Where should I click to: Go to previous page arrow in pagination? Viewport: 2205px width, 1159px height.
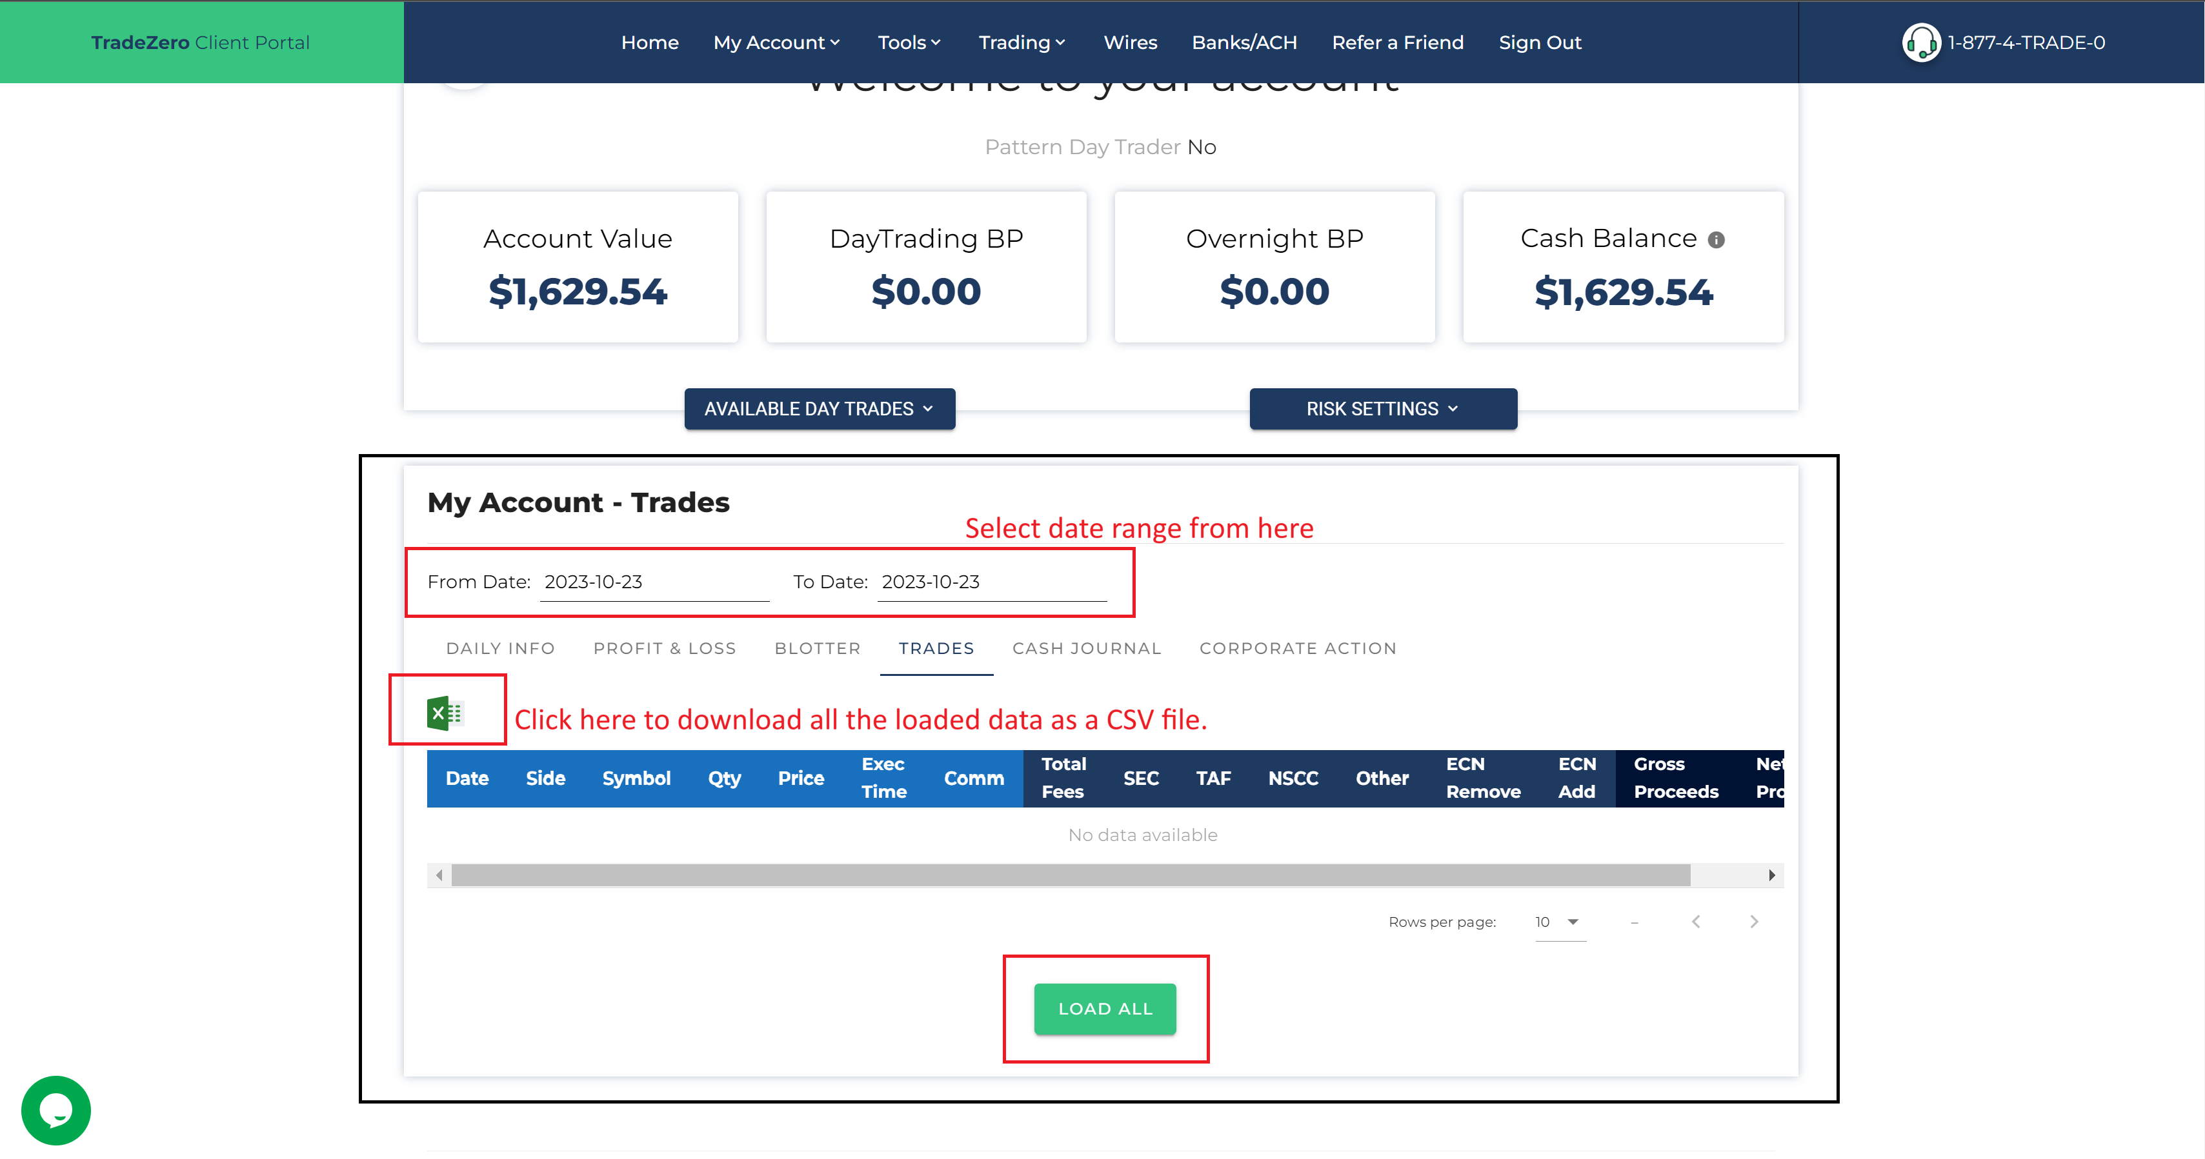tap(1696, 921)
